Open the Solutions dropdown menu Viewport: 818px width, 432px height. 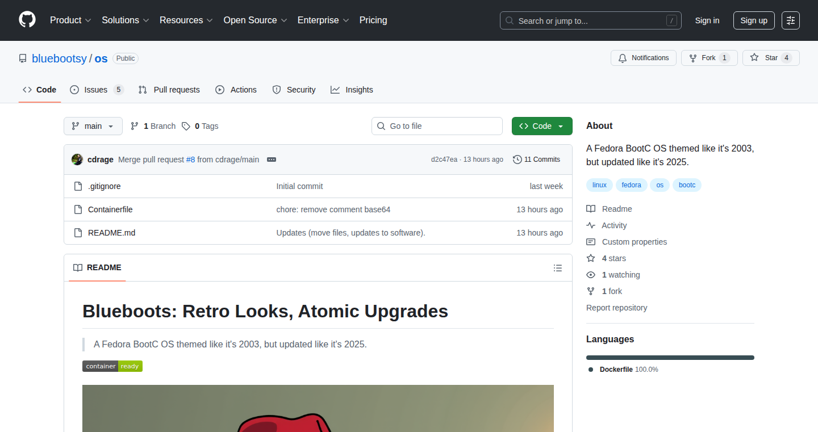pyautogui.click(x=126, y=20)
